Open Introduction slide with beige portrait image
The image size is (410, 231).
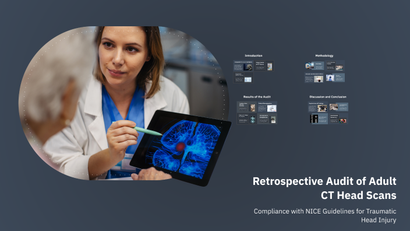point(264,66)
